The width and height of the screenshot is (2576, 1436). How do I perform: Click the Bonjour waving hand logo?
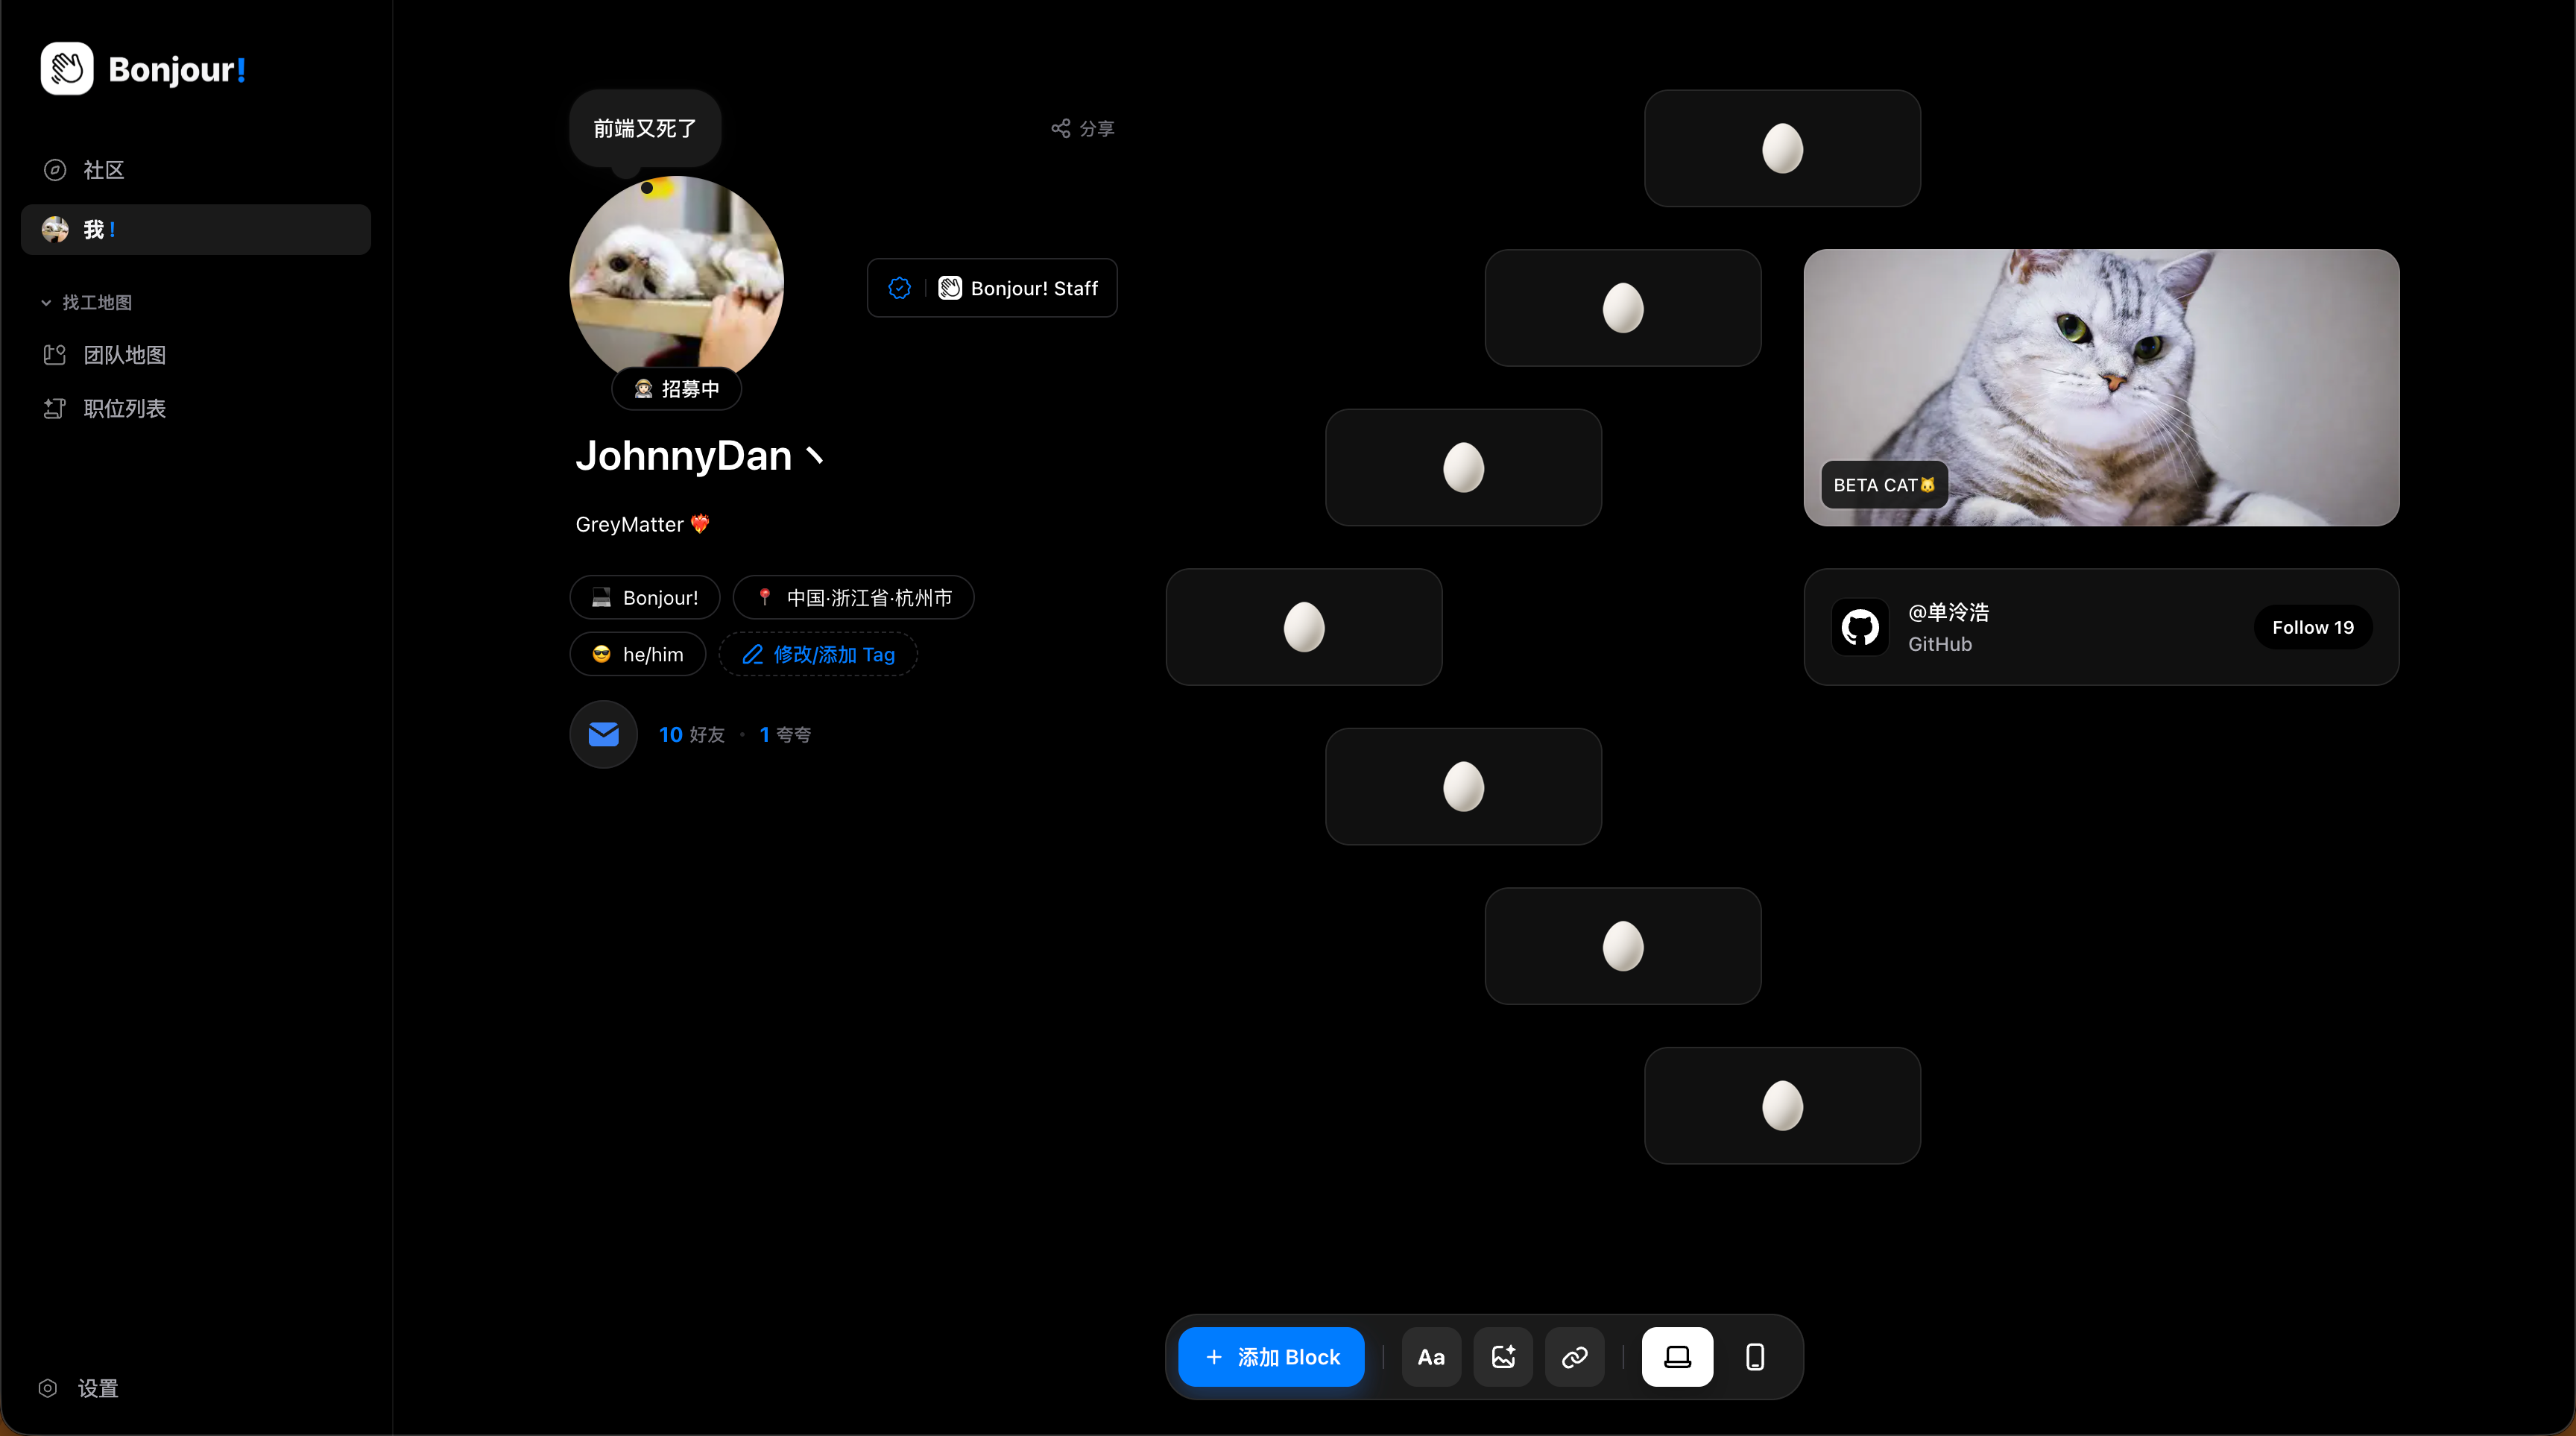coord(67,69)
